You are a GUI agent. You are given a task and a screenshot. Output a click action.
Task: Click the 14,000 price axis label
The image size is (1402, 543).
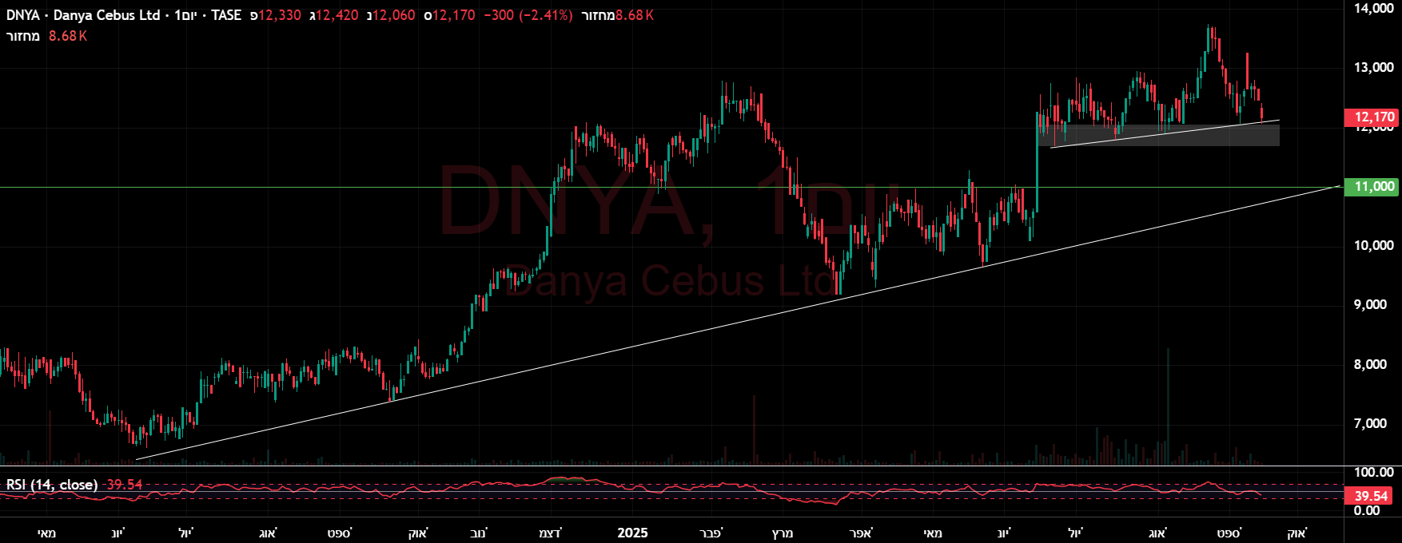tap(1374, 8)
